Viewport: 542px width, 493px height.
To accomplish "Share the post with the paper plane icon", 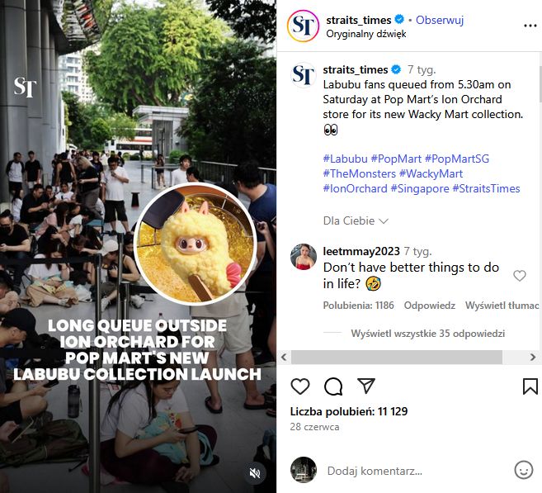I will point(366,386).
